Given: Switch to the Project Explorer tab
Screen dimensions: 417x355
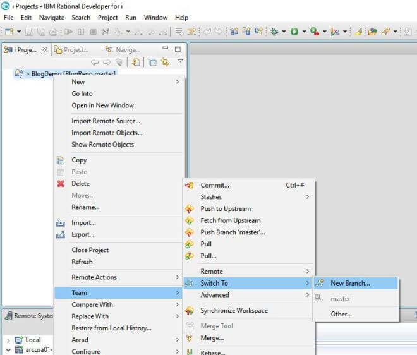Looking at the screenshot, I should (x=71, y=50).
